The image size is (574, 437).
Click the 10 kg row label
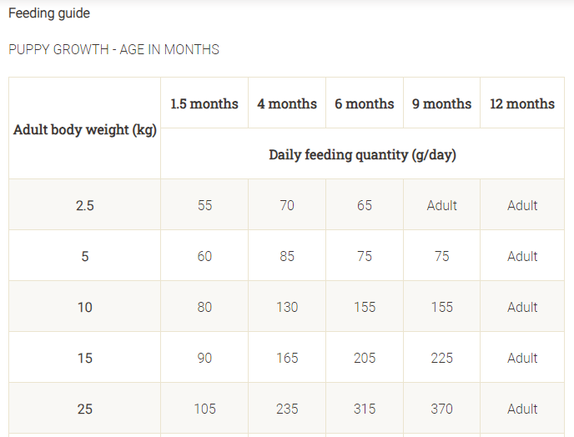pos(85,307)
